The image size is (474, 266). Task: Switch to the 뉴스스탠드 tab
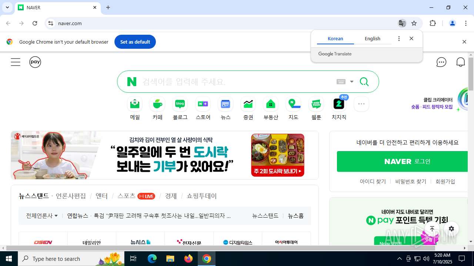click(x=34, y=196)
